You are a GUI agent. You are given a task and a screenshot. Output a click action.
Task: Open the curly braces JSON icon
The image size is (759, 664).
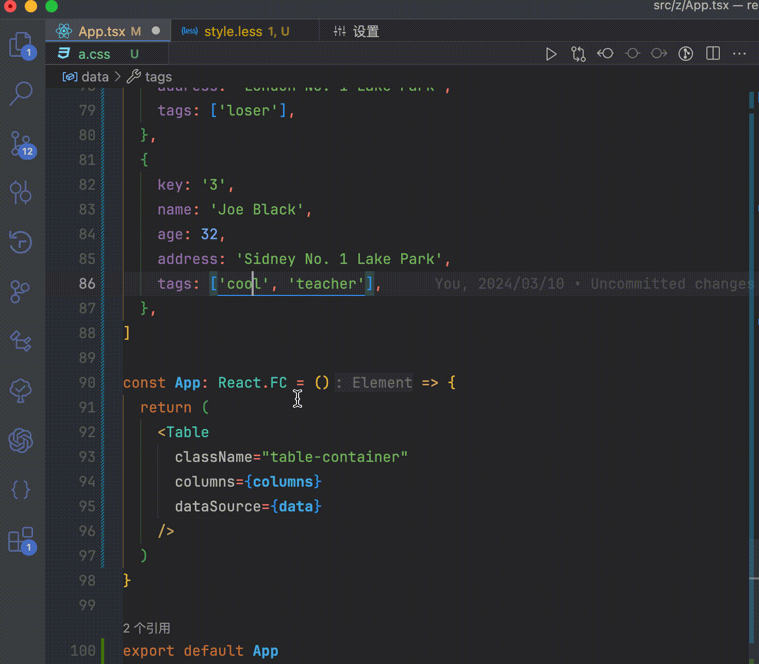(x=21, y=490)
